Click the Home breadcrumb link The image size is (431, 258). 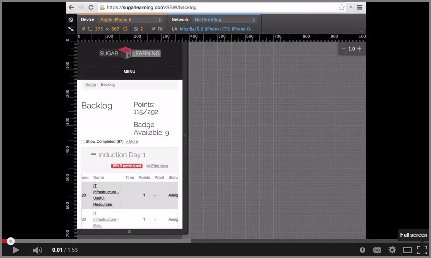(x=90, y=85)
